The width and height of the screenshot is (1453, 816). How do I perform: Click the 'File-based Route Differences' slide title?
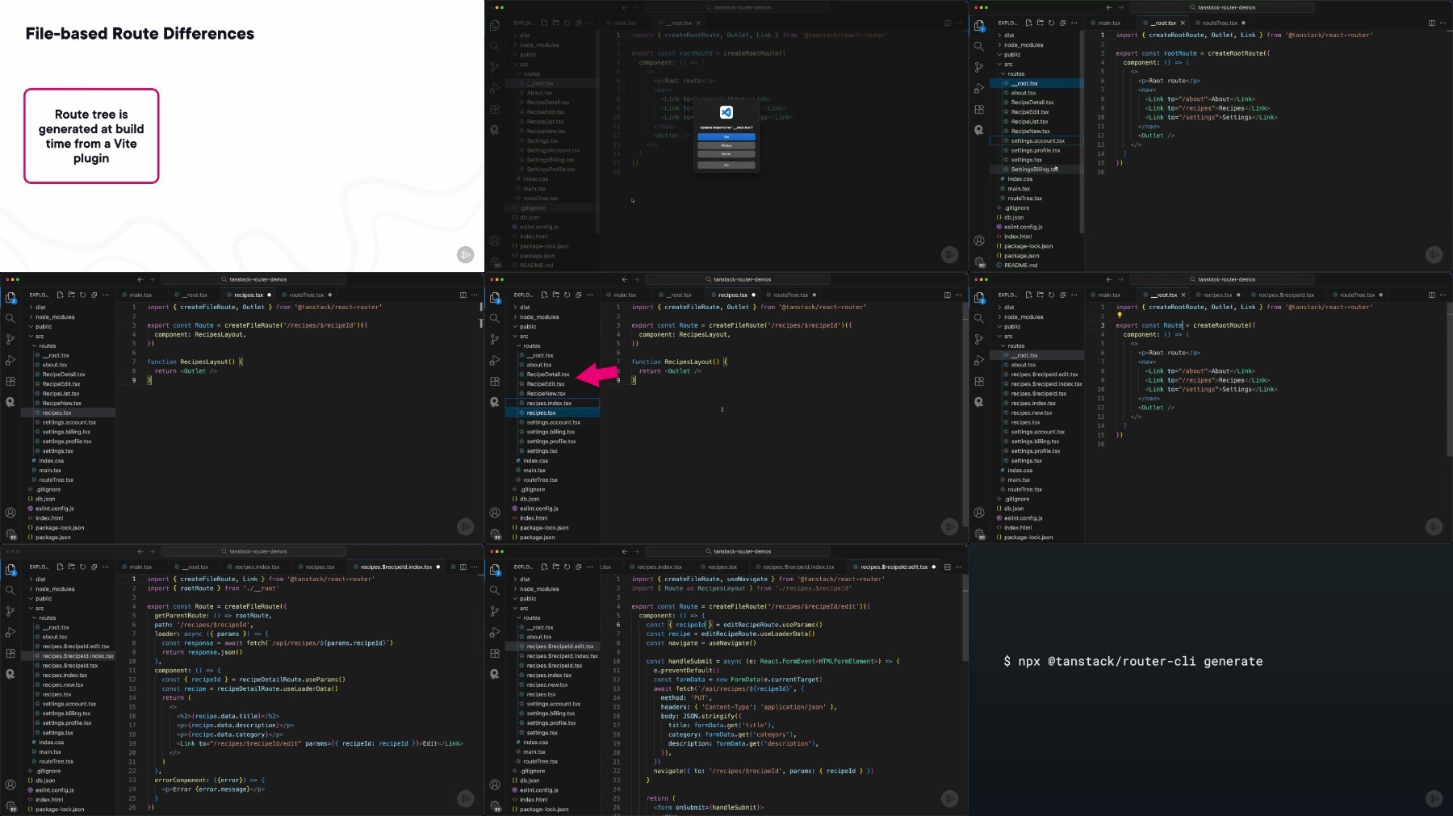click(x=140, y=33)
